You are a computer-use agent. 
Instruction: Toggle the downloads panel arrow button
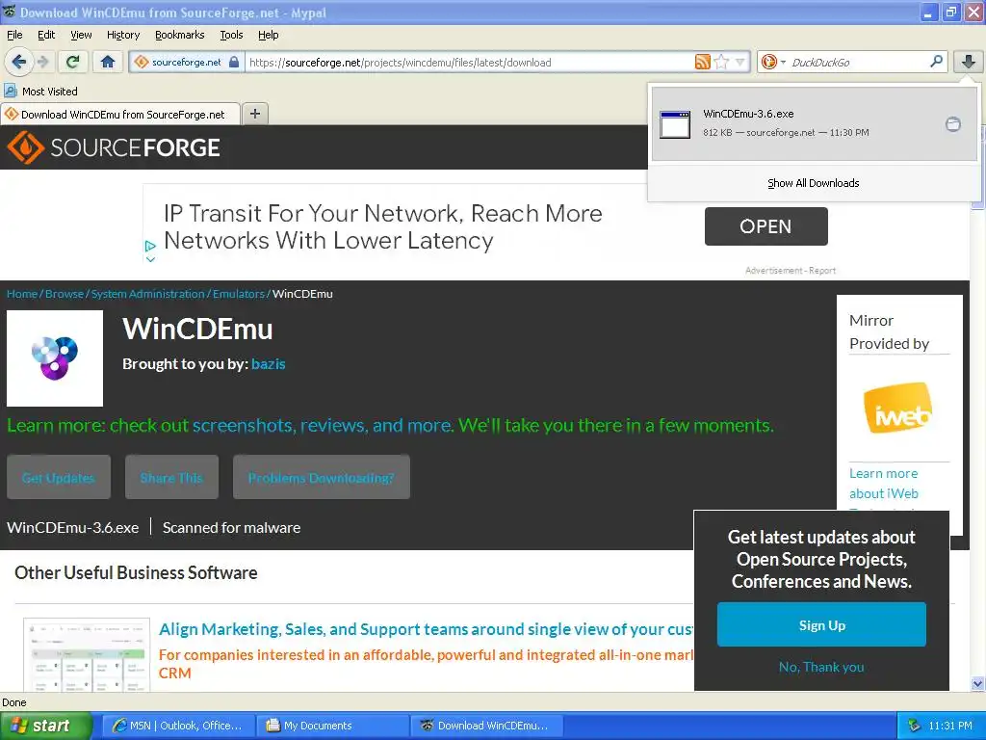969,62
